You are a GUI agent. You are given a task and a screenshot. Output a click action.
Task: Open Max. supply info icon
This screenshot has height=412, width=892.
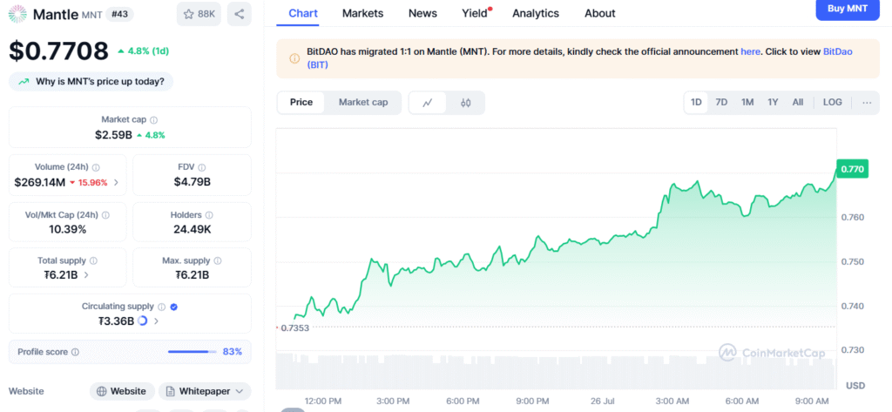218,260
